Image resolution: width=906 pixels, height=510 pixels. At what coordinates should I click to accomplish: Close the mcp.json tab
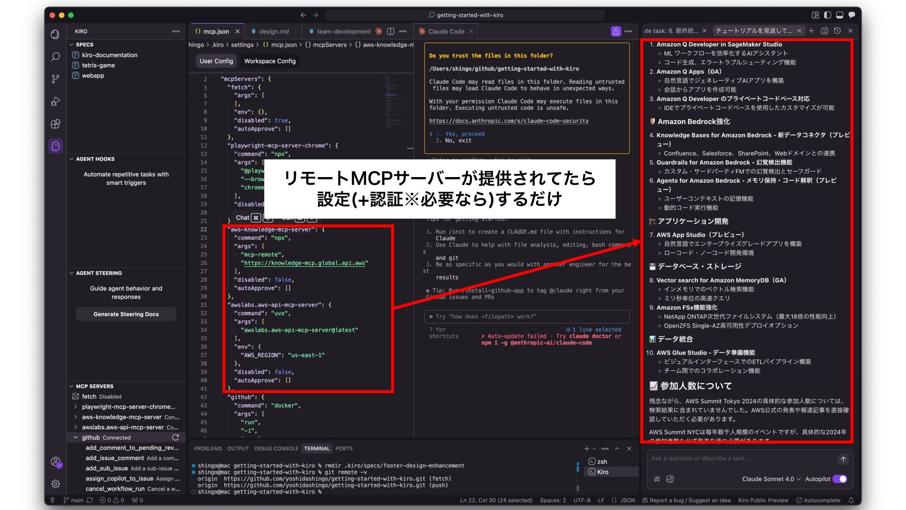click(237, 31)
